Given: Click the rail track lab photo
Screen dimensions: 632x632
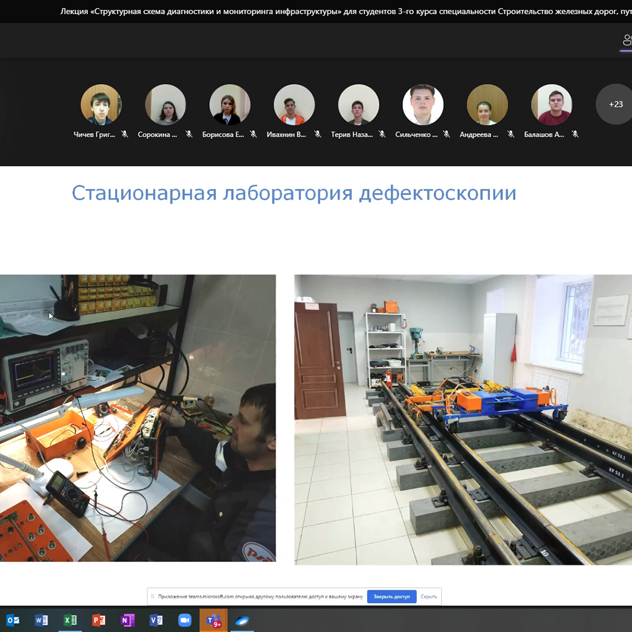Looking at the screenshot, I should [463, 420].
